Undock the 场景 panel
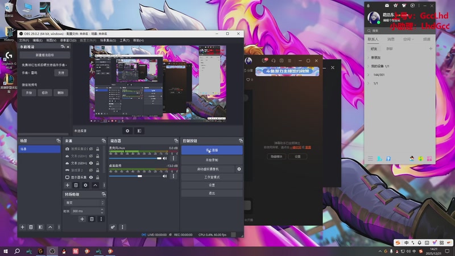Viewport: 455px width, 256px height. pyautogui.click(x=59, y=141)
